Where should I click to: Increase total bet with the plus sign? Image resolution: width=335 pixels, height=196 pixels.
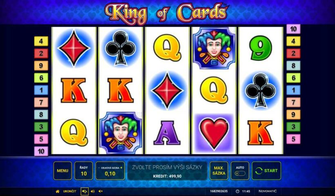pos(121,168)
